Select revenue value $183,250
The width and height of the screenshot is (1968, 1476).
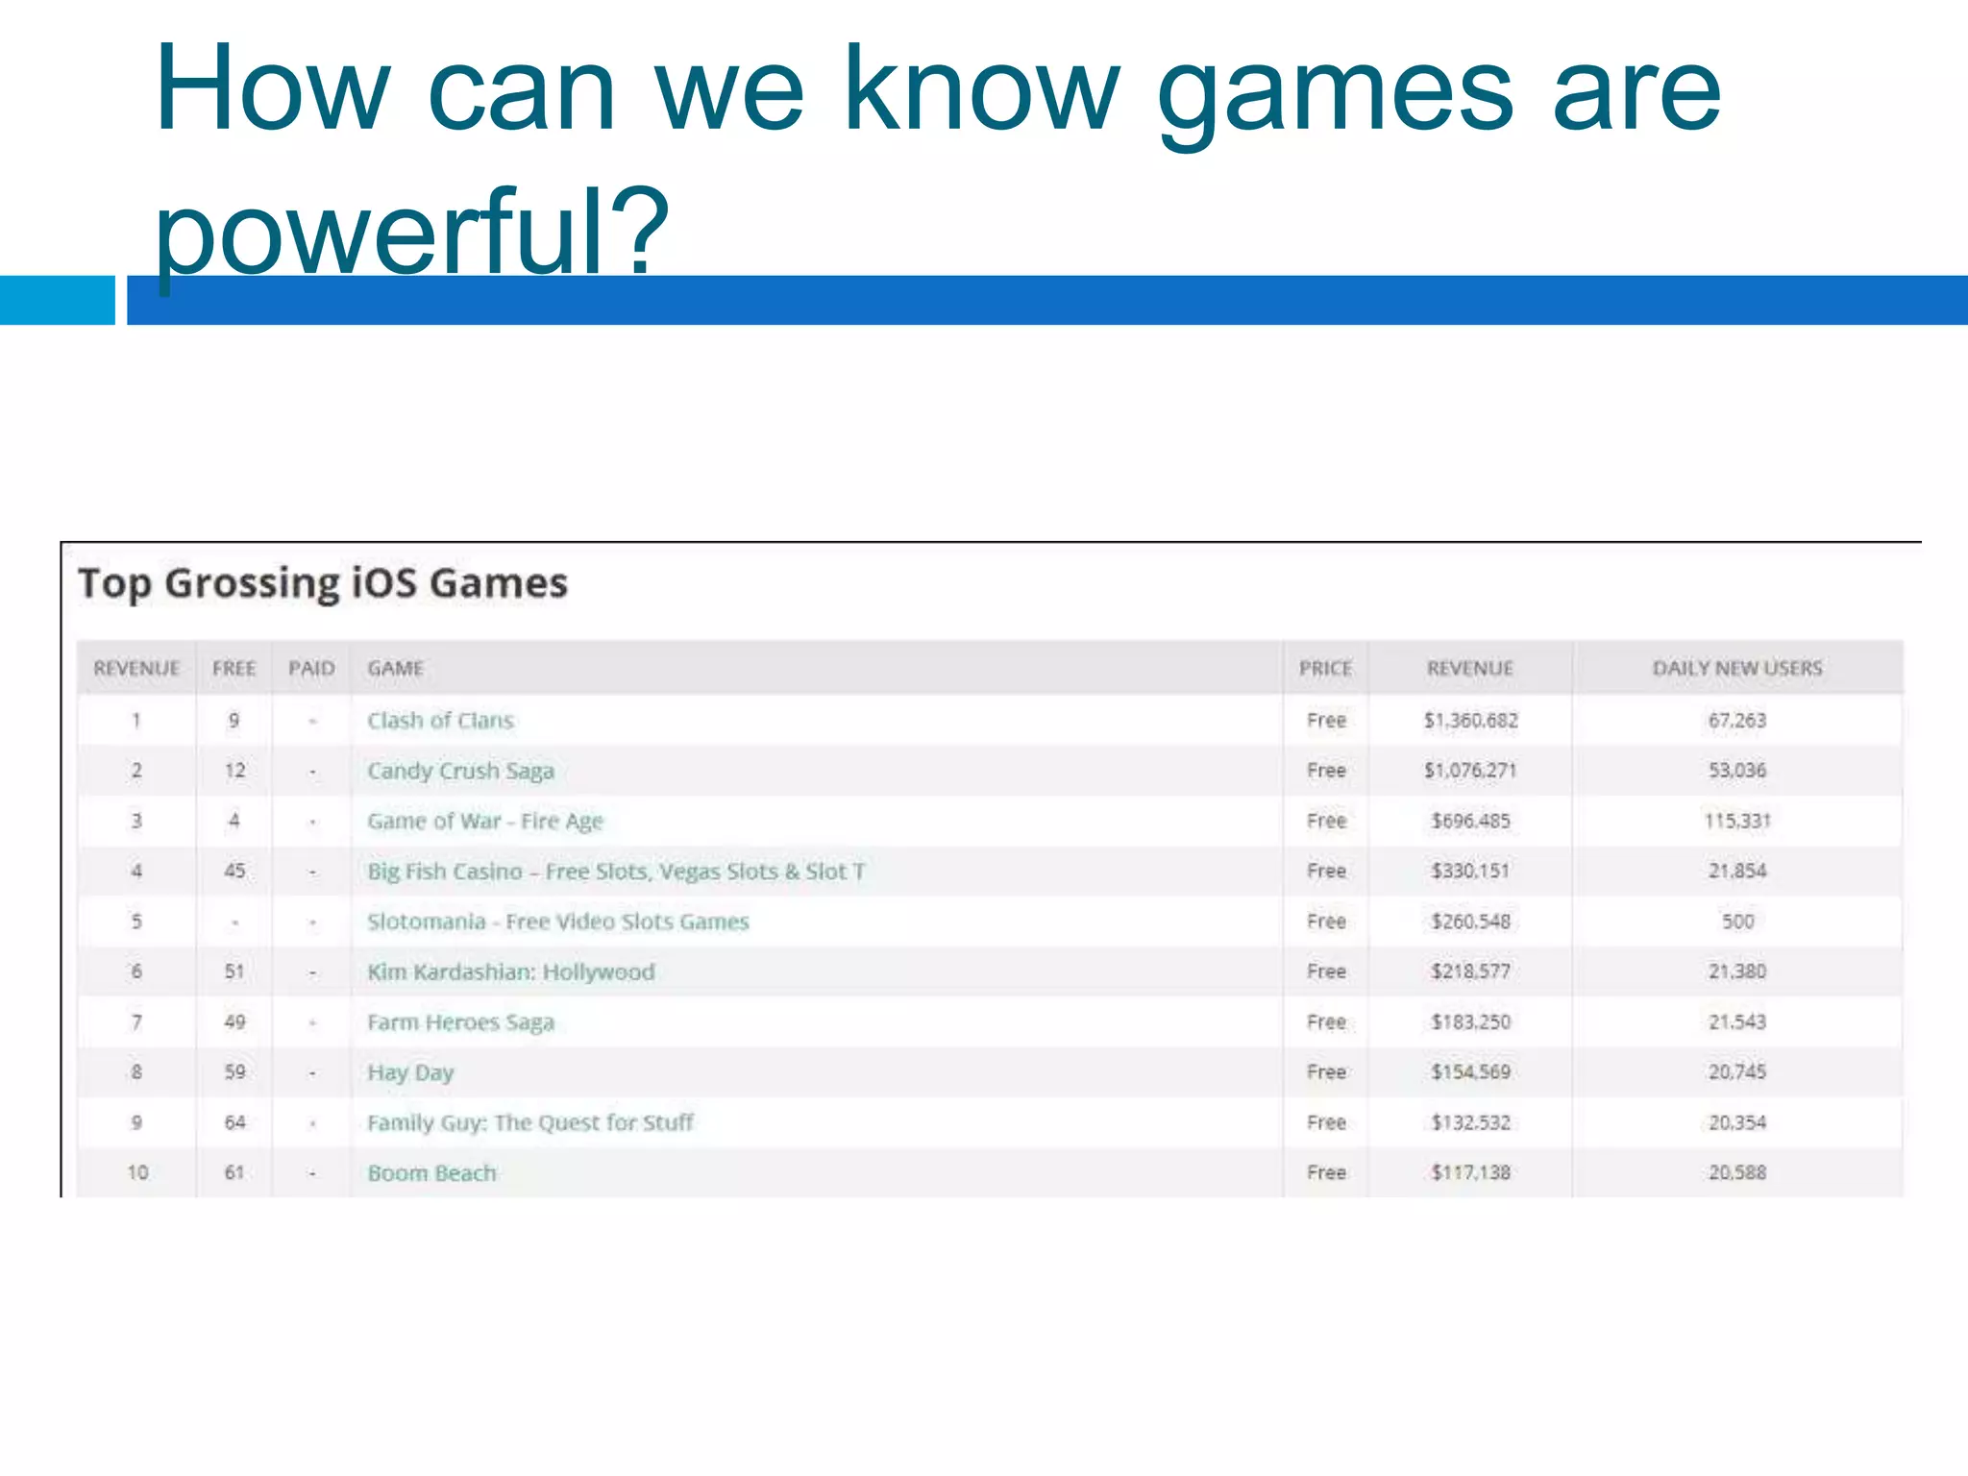click(x=1471, y=1021)
